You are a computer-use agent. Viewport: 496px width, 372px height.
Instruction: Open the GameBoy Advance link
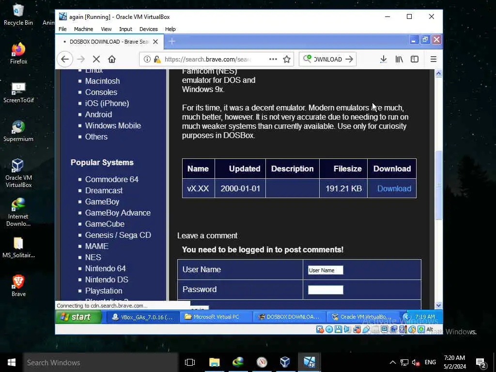[x=118, y=213]
